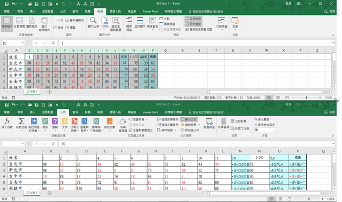Select Page Layout view button in bottom status bar

coord(281,199)
